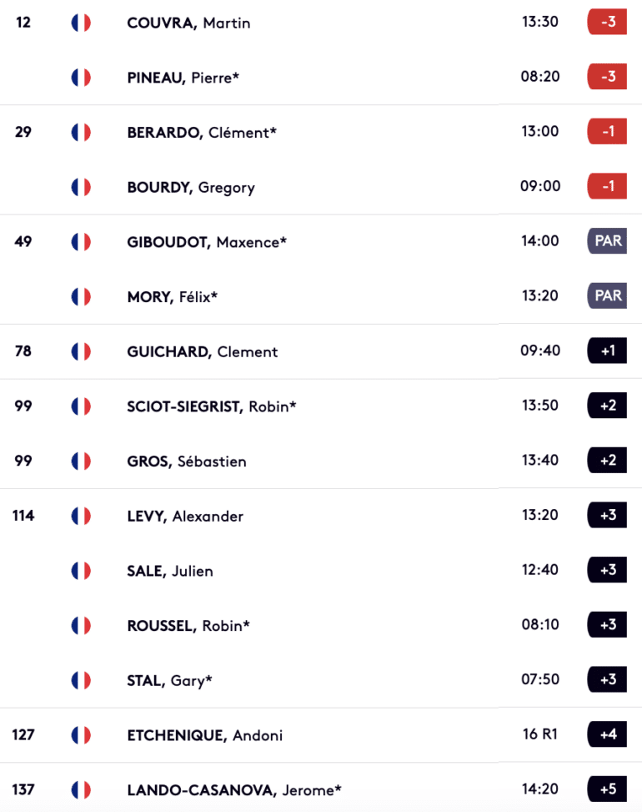
Task: Select the 13:40 tee time for GROS
Action: pyautogui.click(x=540, y=461)
